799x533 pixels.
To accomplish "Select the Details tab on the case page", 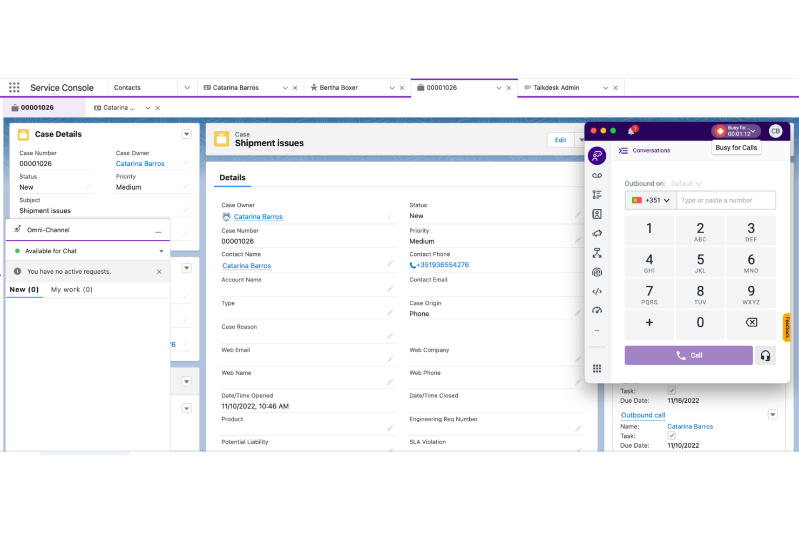I will point(232,178).
